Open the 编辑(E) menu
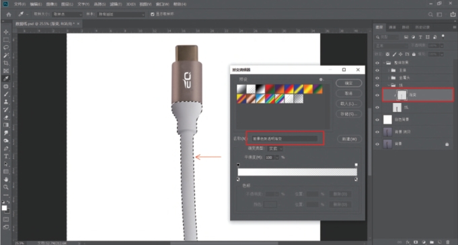The width and height of the screenshot is (458, 245). click(36, 5)
